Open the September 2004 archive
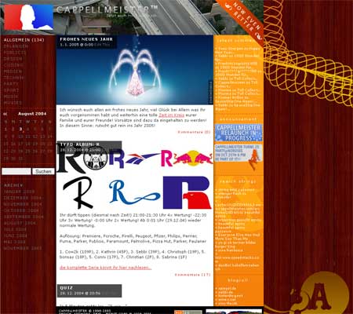Image resolution: width=353 pixels, height=314 pixels. click(x=24, y=217)
